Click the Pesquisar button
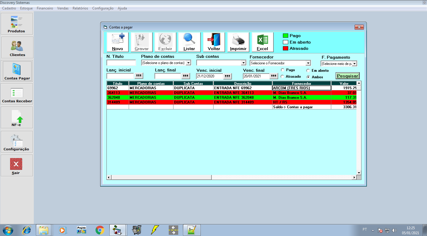This screenshot has width=427, height=236. click(x=348, y=76)
